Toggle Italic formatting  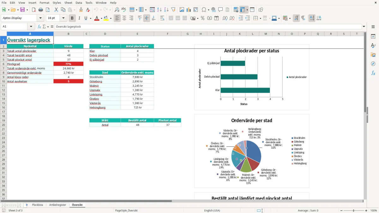tap(79, 18)
